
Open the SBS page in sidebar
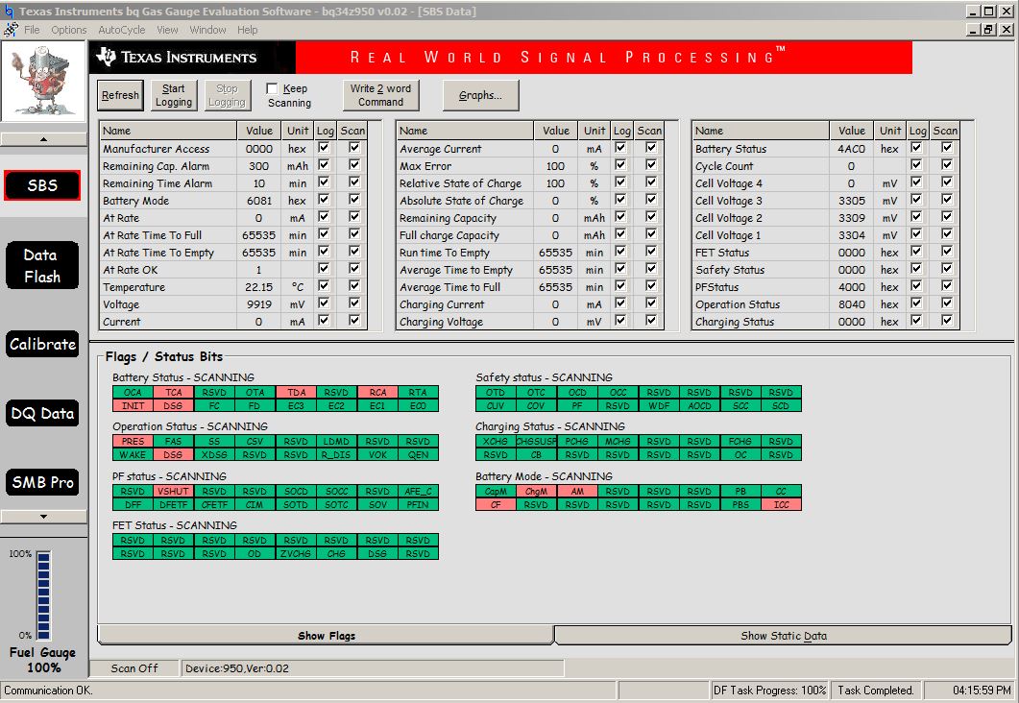(42, 185)
